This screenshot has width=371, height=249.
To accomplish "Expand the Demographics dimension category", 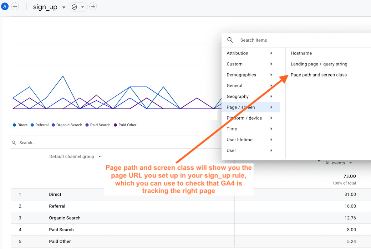I will (241, 75).
